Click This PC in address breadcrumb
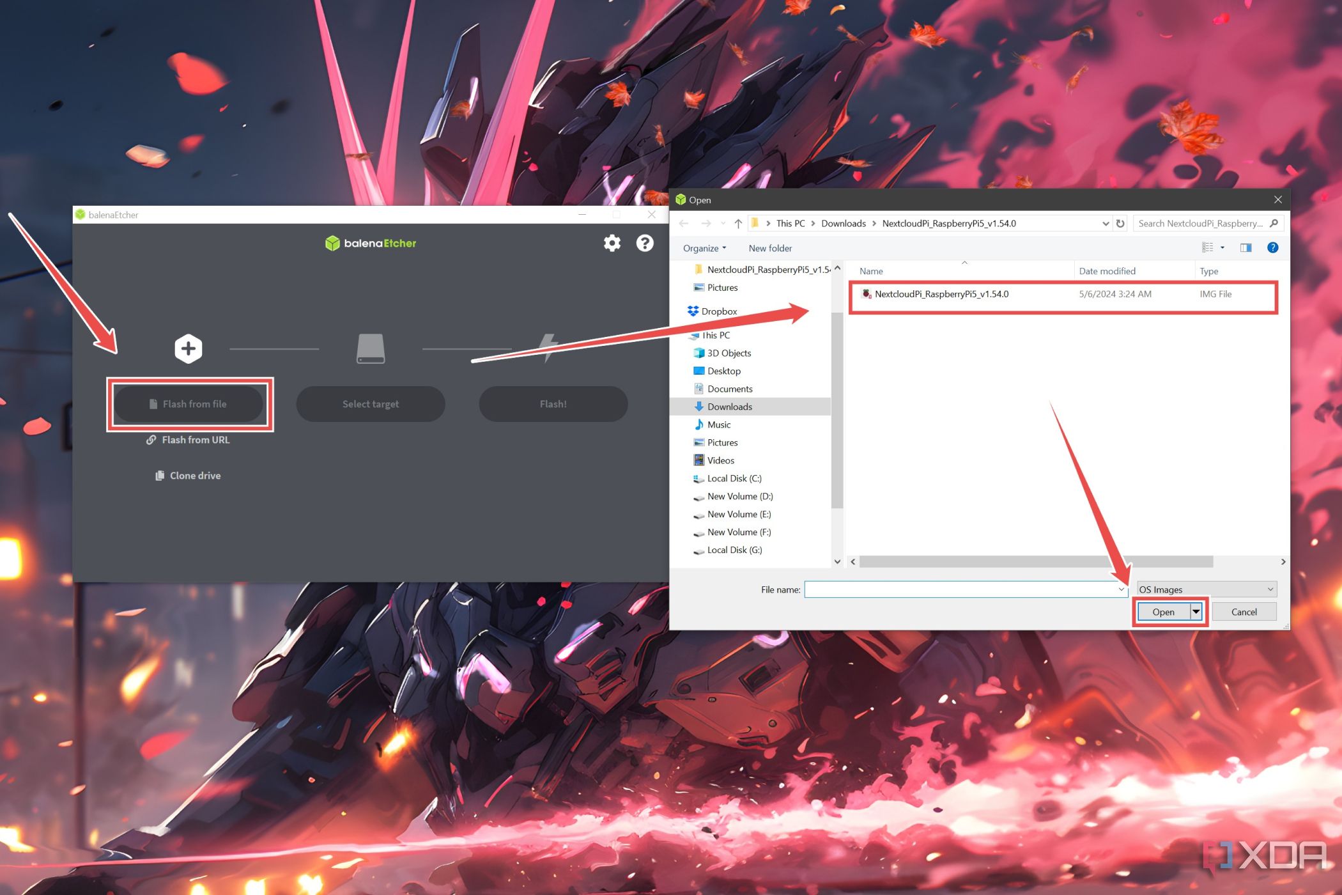The image size is (1342, 895). (x=791, y=223)
